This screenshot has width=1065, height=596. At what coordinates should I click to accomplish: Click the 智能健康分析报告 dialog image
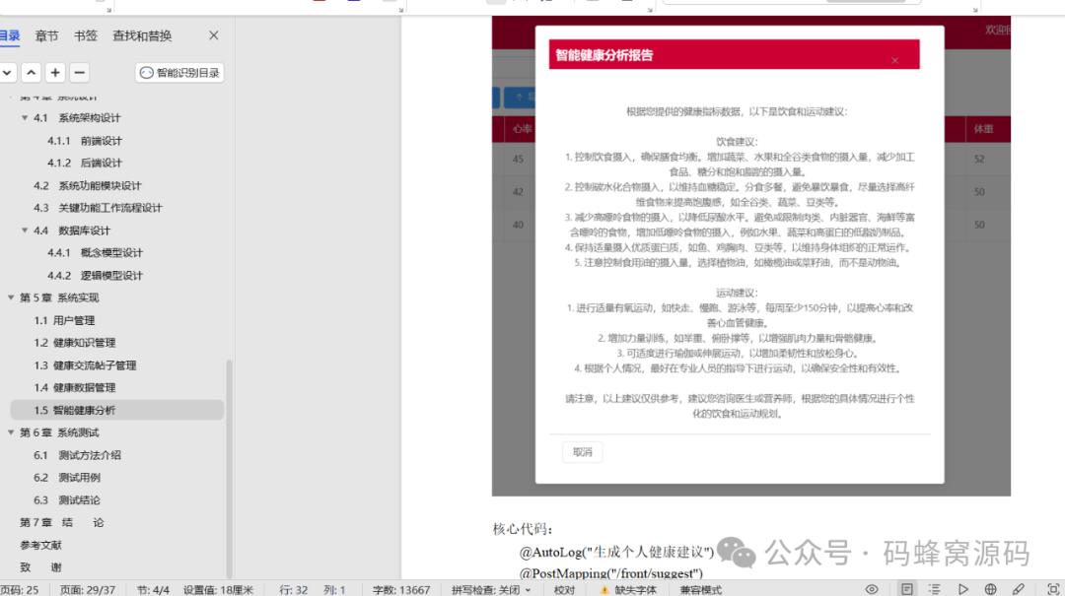[x=750, y=256]
